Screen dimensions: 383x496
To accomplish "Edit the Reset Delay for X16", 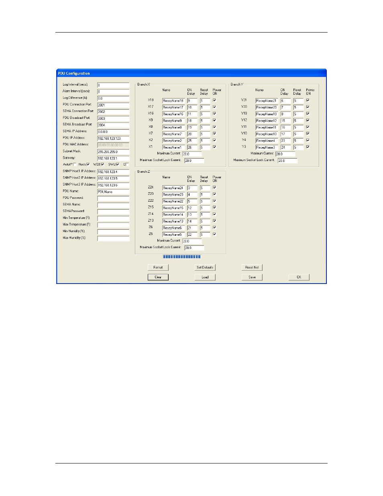I will 205,114.
